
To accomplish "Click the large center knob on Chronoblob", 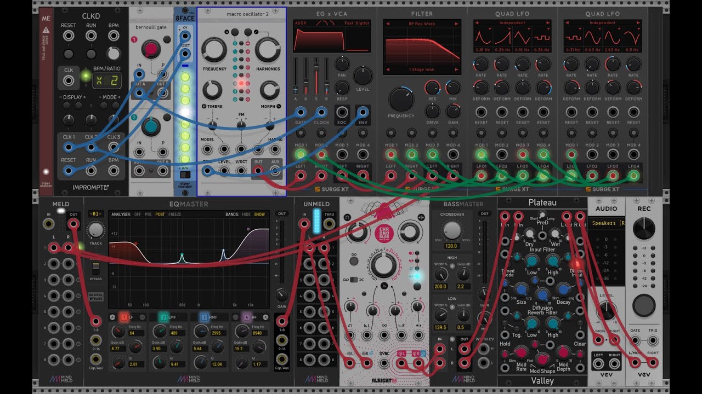I will pyautogui.click(x=384, y=266).
